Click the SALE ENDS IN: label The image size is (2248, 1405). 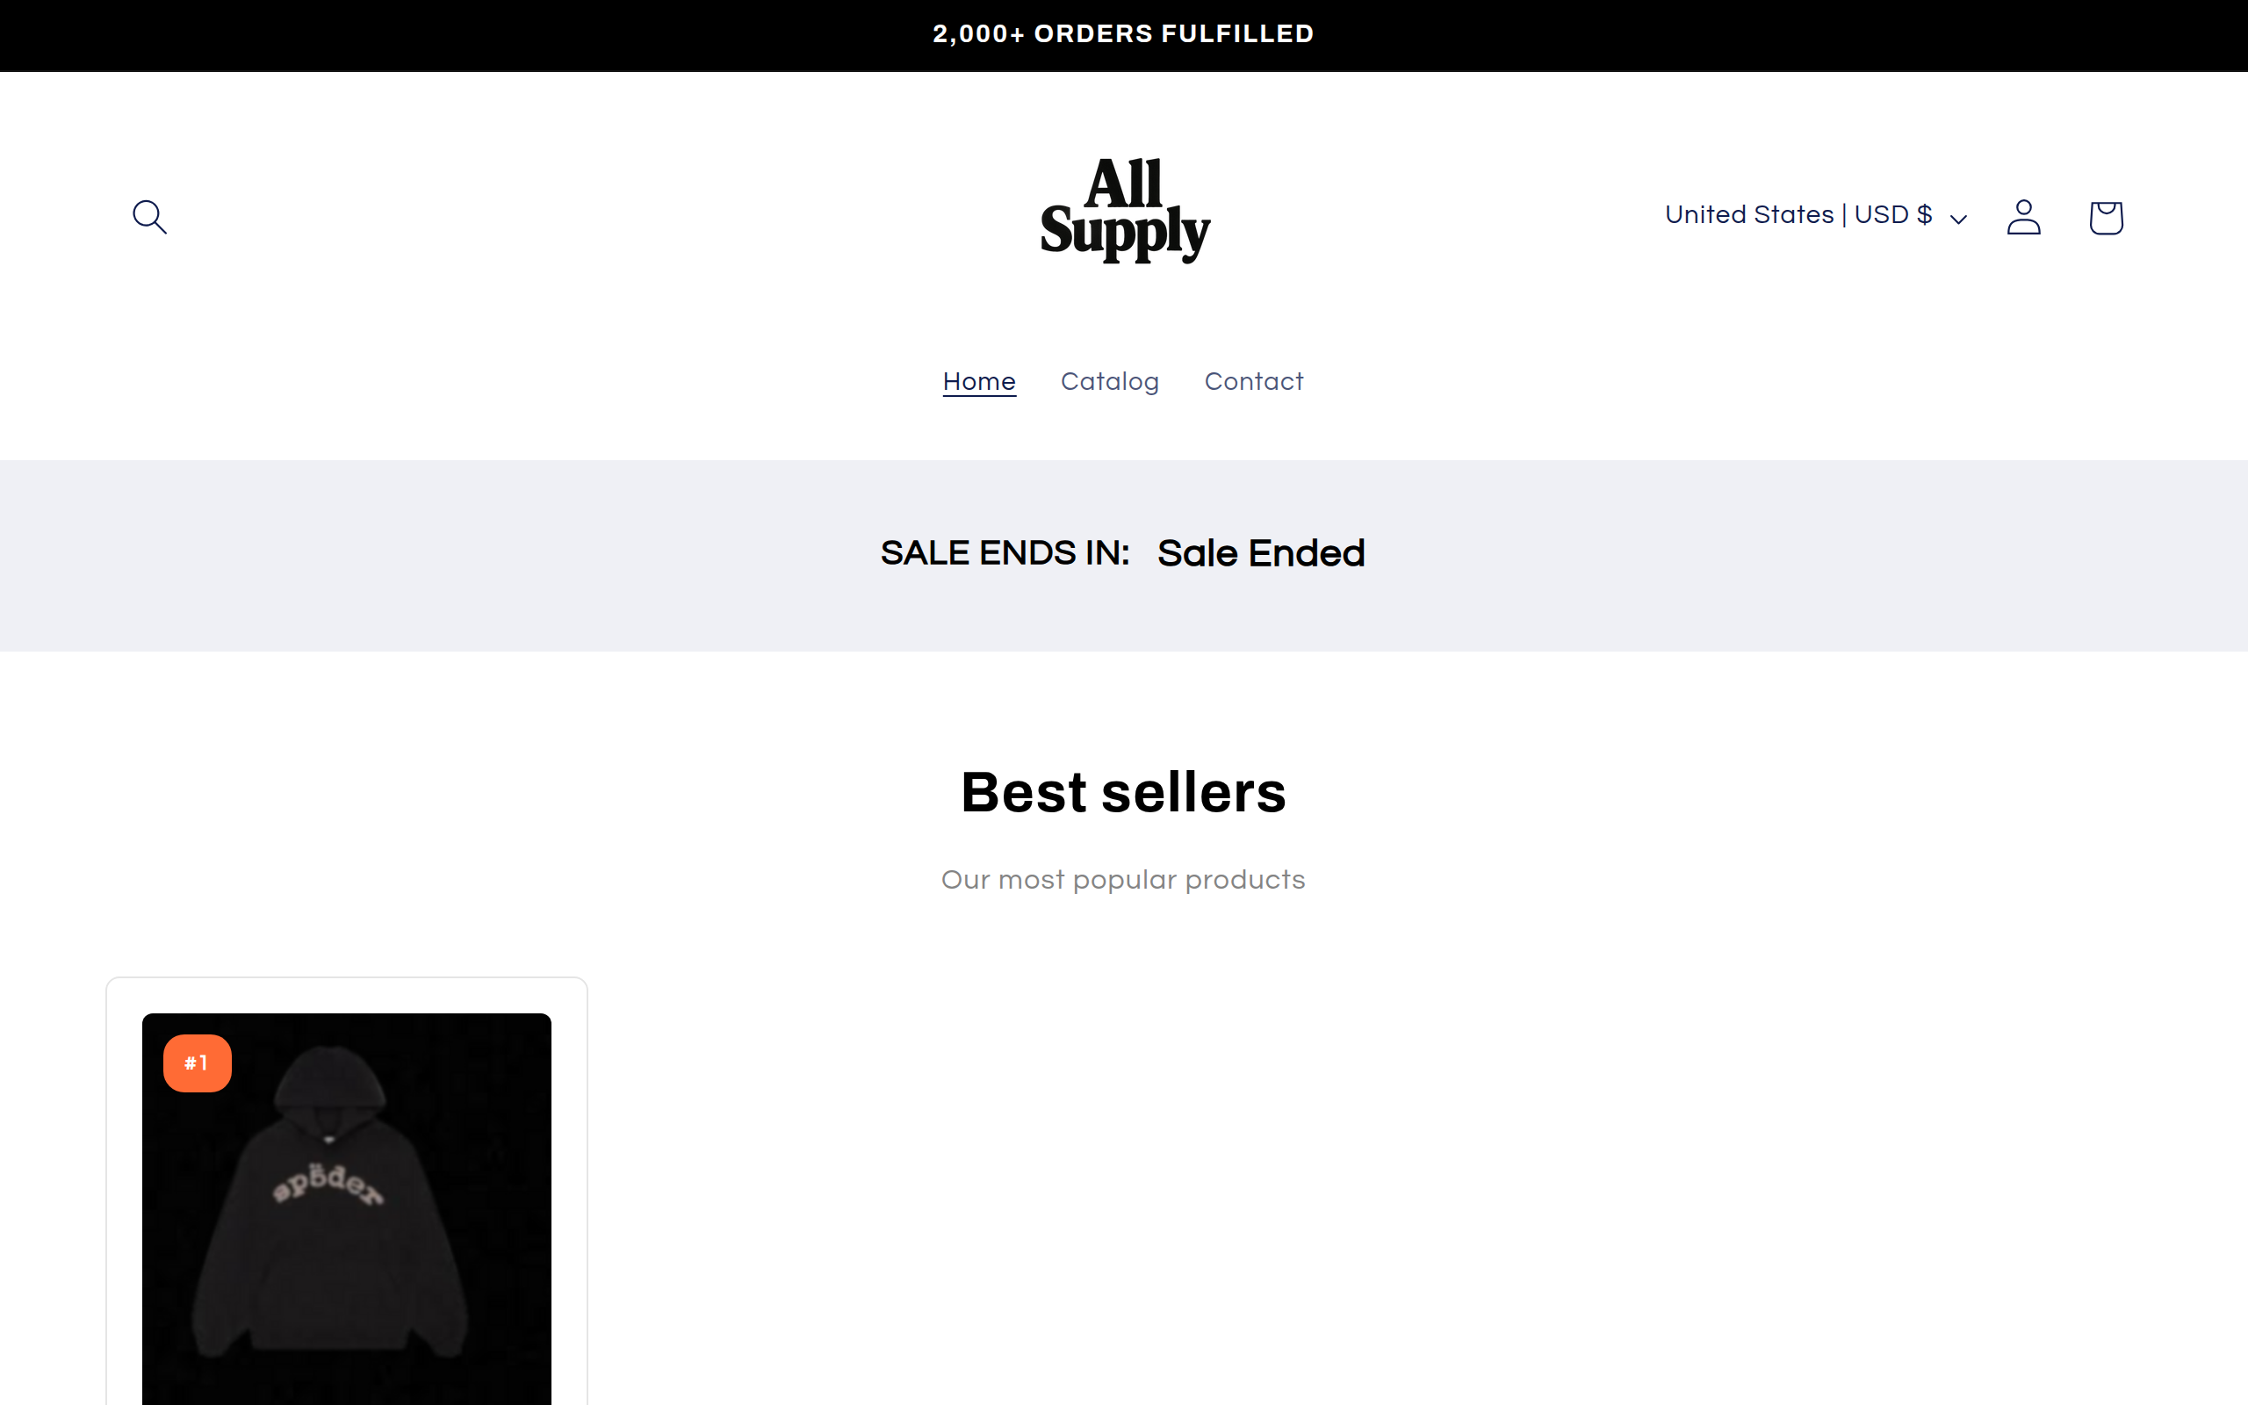(1005, 554)
